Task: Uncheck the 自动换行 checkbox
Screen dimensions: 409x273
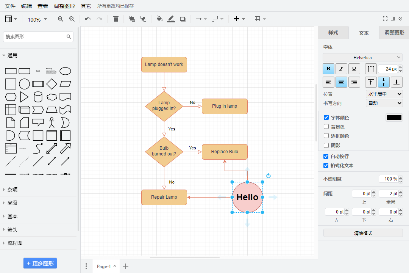Action: 326,156
